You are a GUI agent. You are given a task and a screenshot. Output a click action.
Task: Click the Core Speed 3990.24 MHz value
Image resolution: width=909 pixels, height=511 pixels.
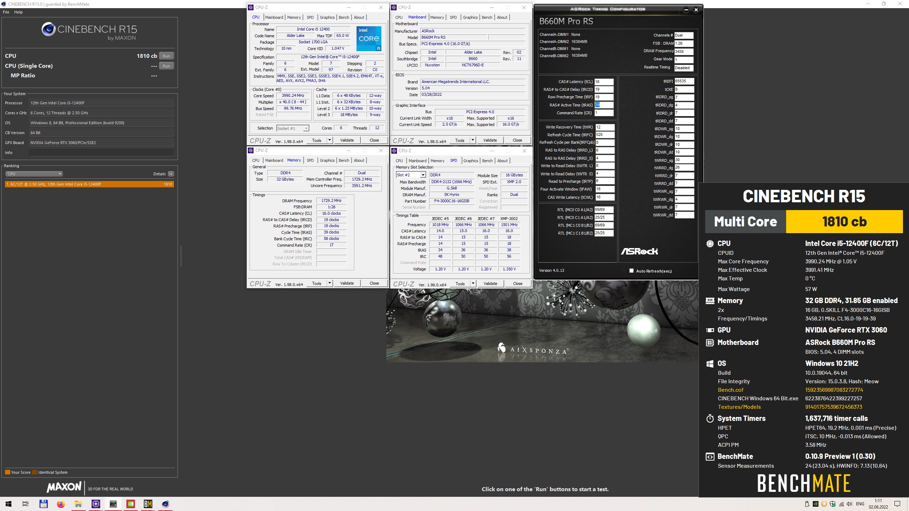tap(293, 96)
